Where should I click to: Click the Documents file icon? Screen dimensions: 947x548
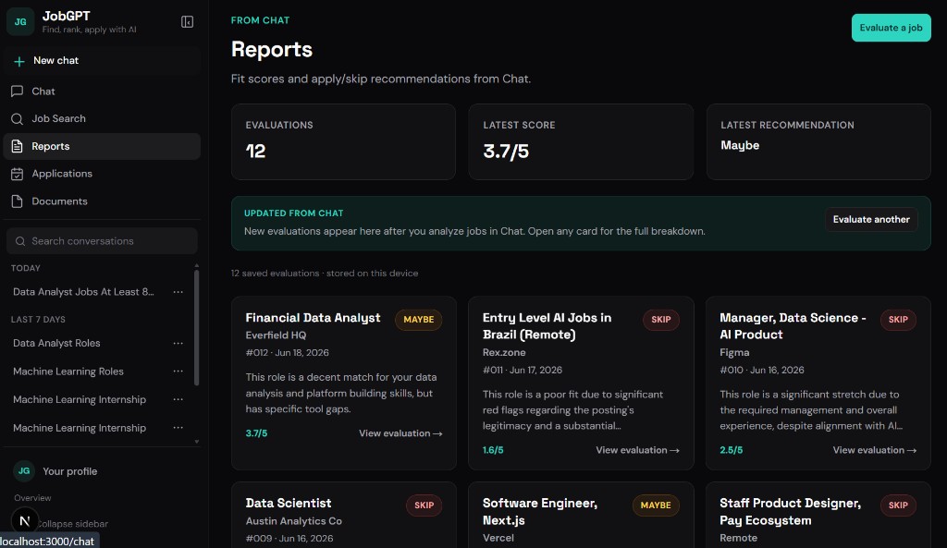[x=17, y=201]
